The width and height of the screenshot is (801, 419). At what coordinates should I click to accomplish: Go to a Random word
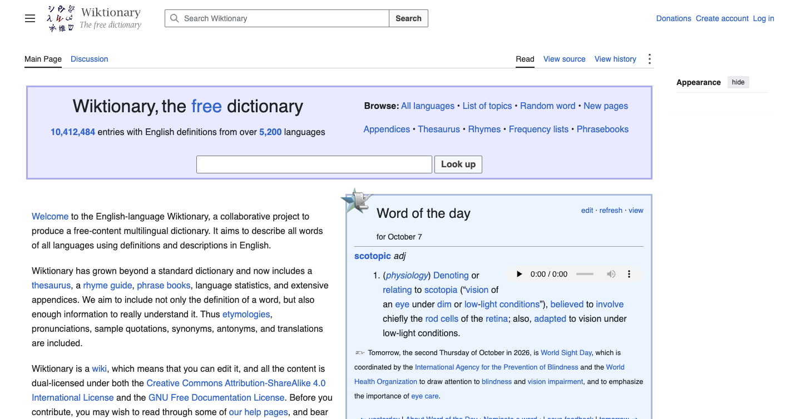click(548, 106)
